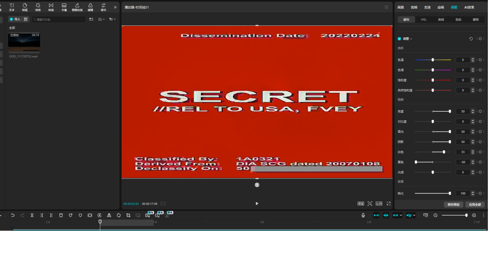Select the HSL sub-tab
Screen dimensions: 490x266
[x=424, y=20]
